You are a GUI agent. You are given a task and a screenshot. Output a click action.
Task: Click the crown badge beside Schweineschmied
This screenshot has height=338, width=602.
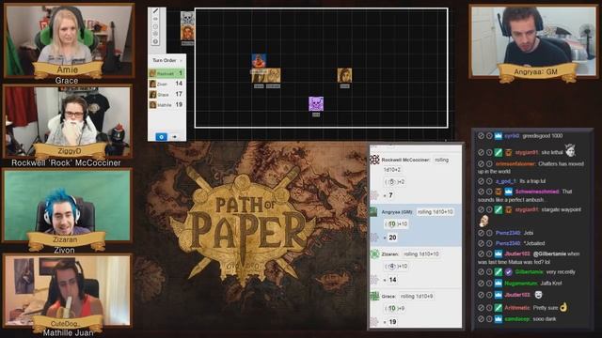coord(508,192)
